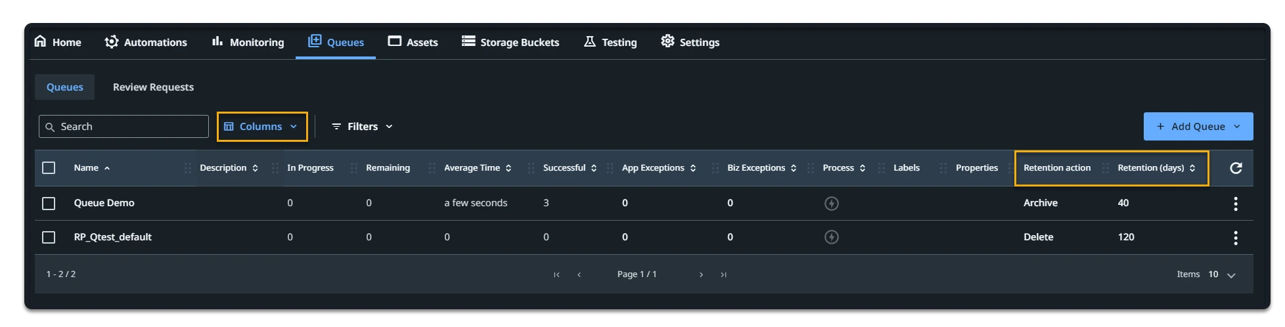
Task: Click the 'a few seconds' average time cell
Action: coord(476,203)
